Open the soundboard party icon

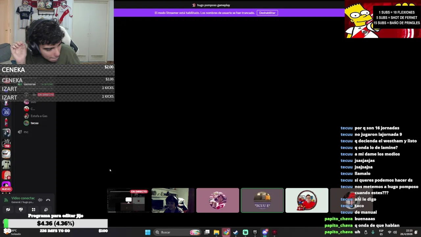46,209
